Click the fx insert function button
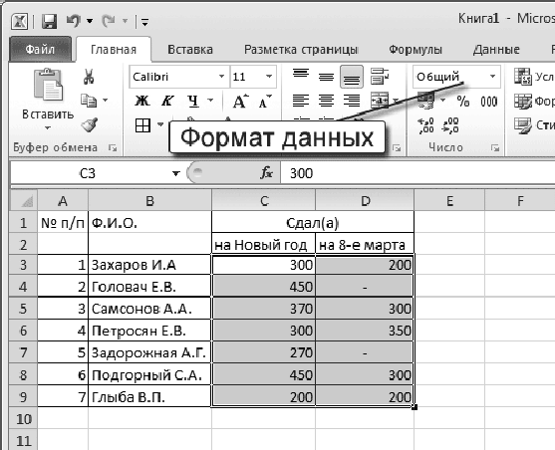The width and height of the screenshot is (555, 450). 266,173
